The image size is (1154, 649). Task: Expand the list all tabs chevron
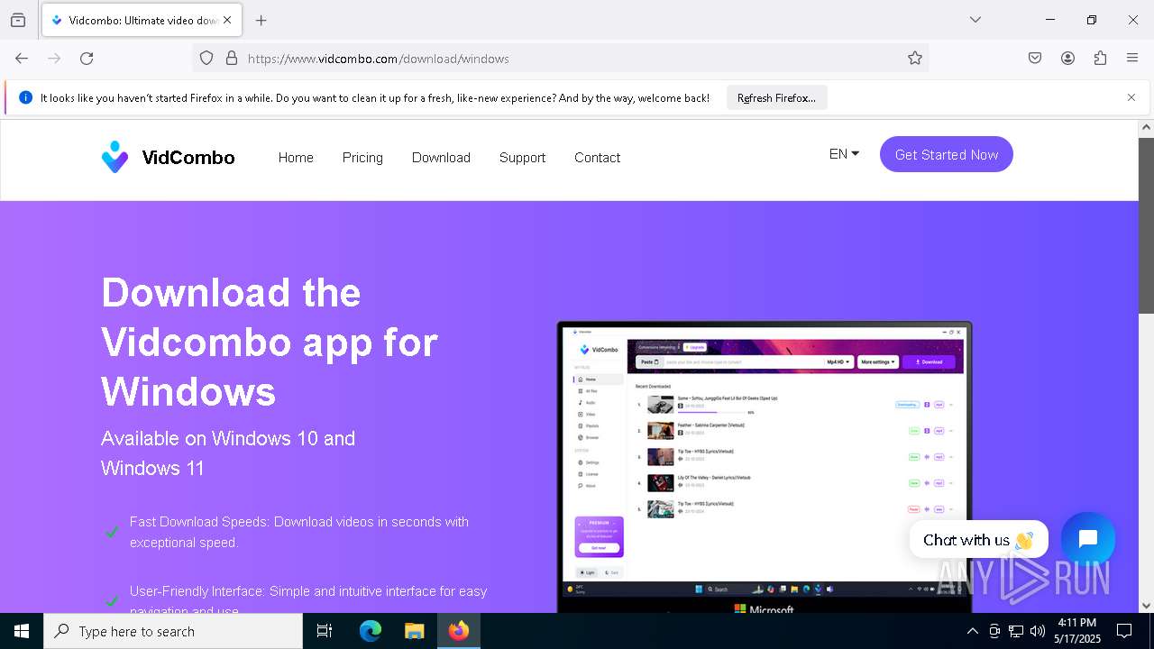point(975,20)
